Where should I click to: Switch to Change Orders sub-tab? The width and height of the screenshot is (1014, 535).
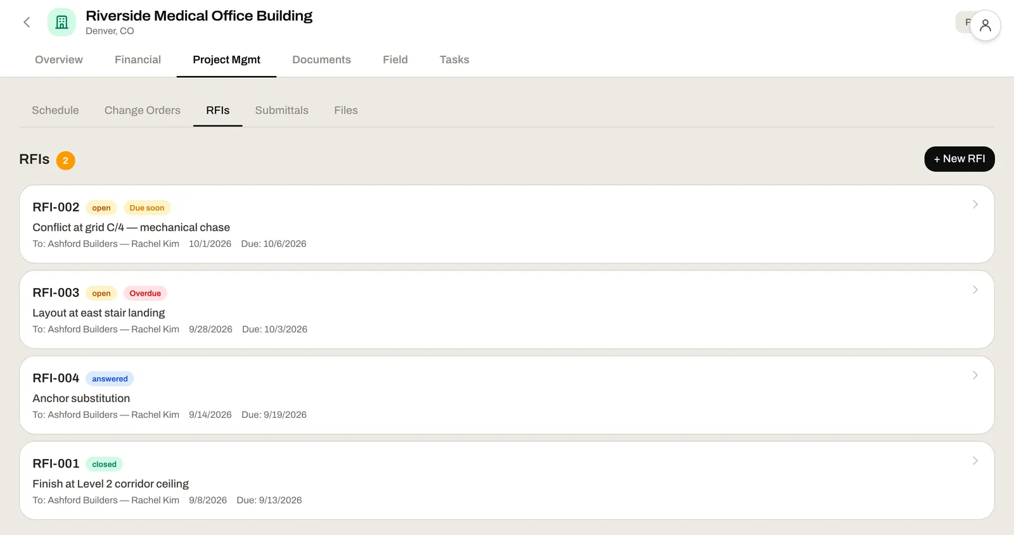point(143,110)
